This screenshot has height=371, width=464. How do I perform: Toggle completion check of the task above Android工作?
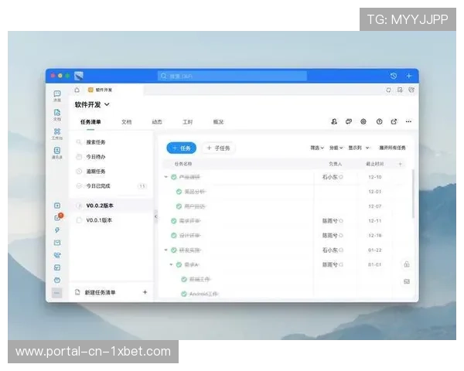[184, 279]
